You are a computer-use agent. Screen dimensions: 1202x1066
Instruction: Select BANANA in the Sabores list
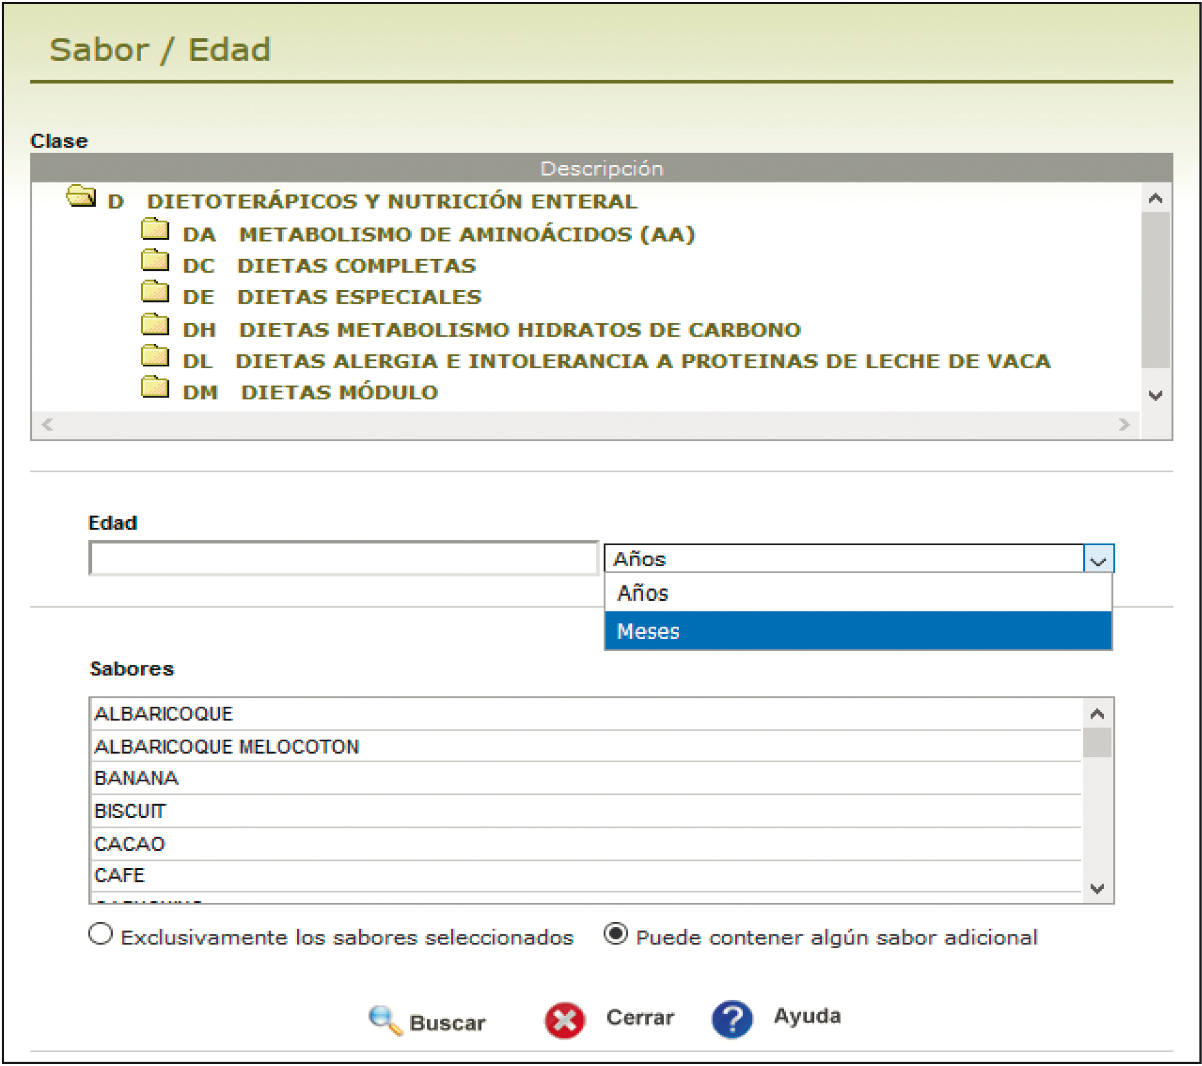[136, 778]
